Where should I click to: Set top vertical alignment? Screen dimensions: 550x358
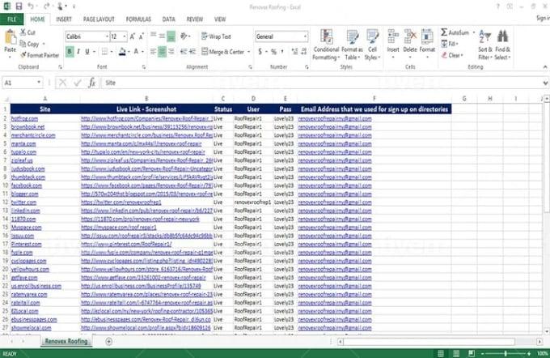(x=154, y=36)
